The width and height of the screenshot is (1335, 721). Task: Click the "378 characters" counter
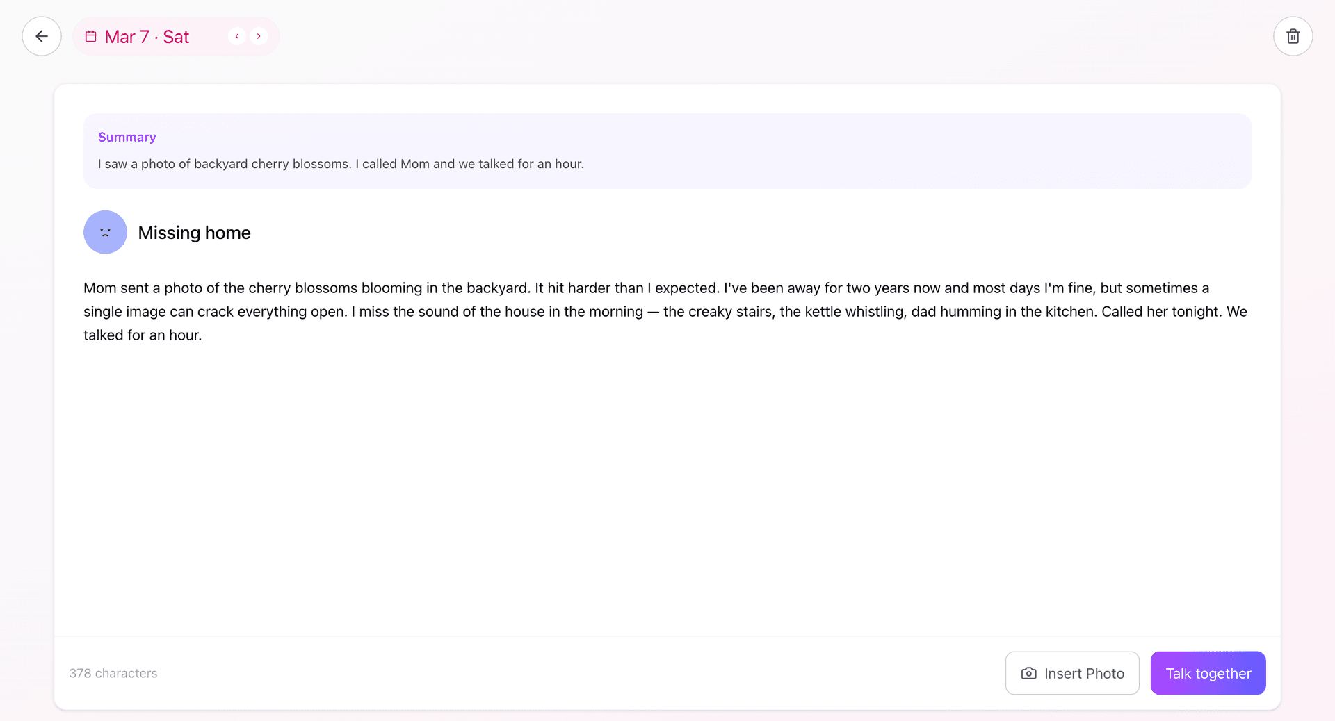(x=113, y=673)
